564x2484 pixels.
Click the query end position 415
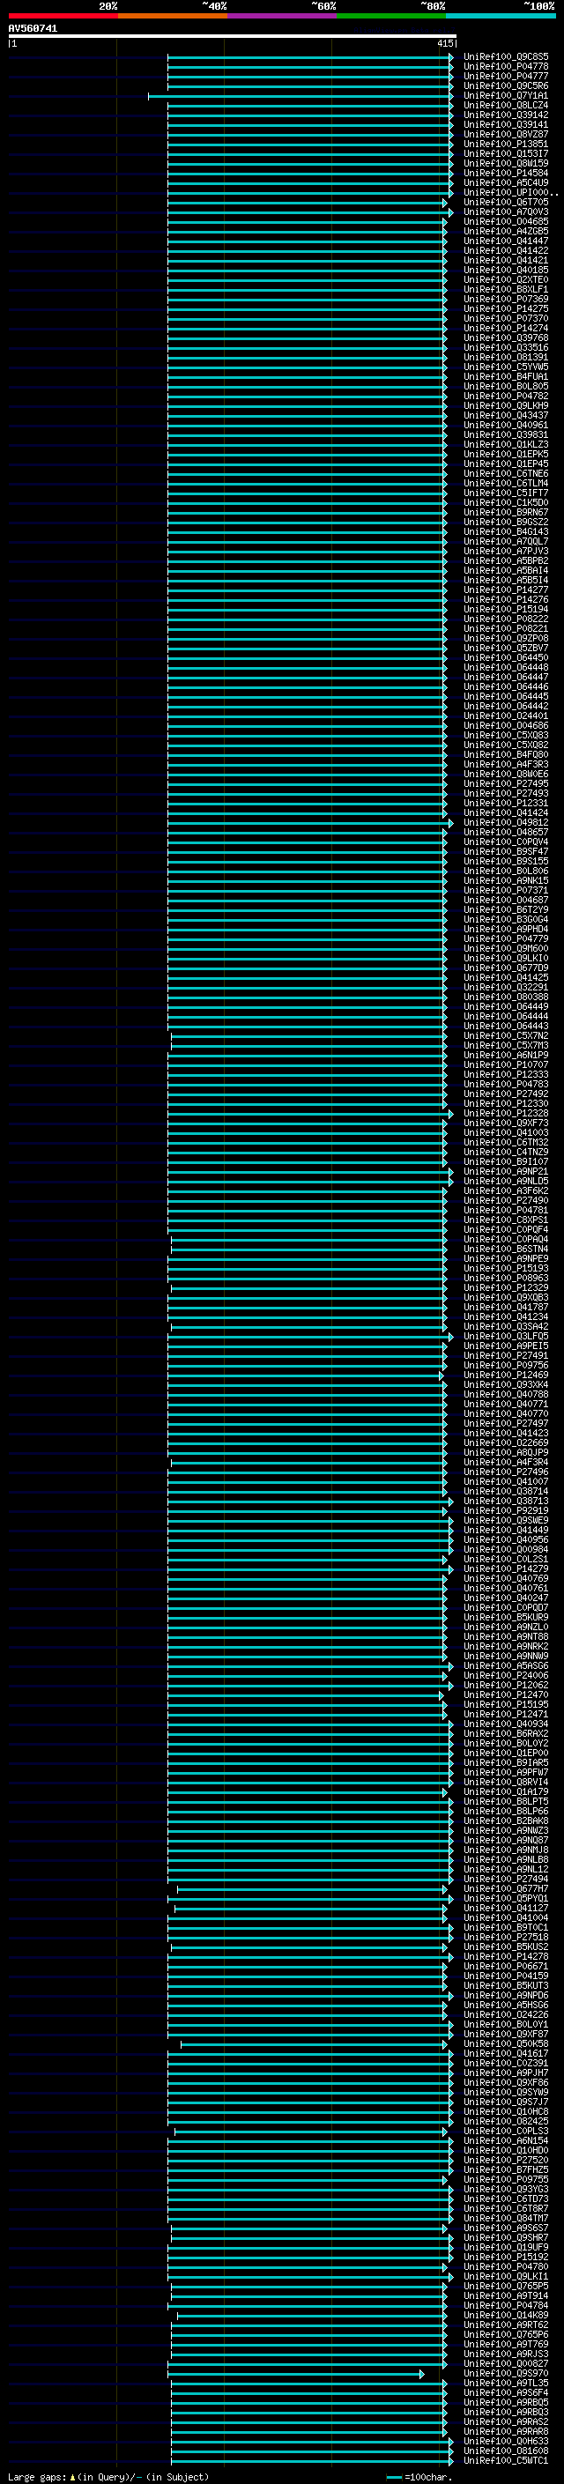tap(444, 43)
